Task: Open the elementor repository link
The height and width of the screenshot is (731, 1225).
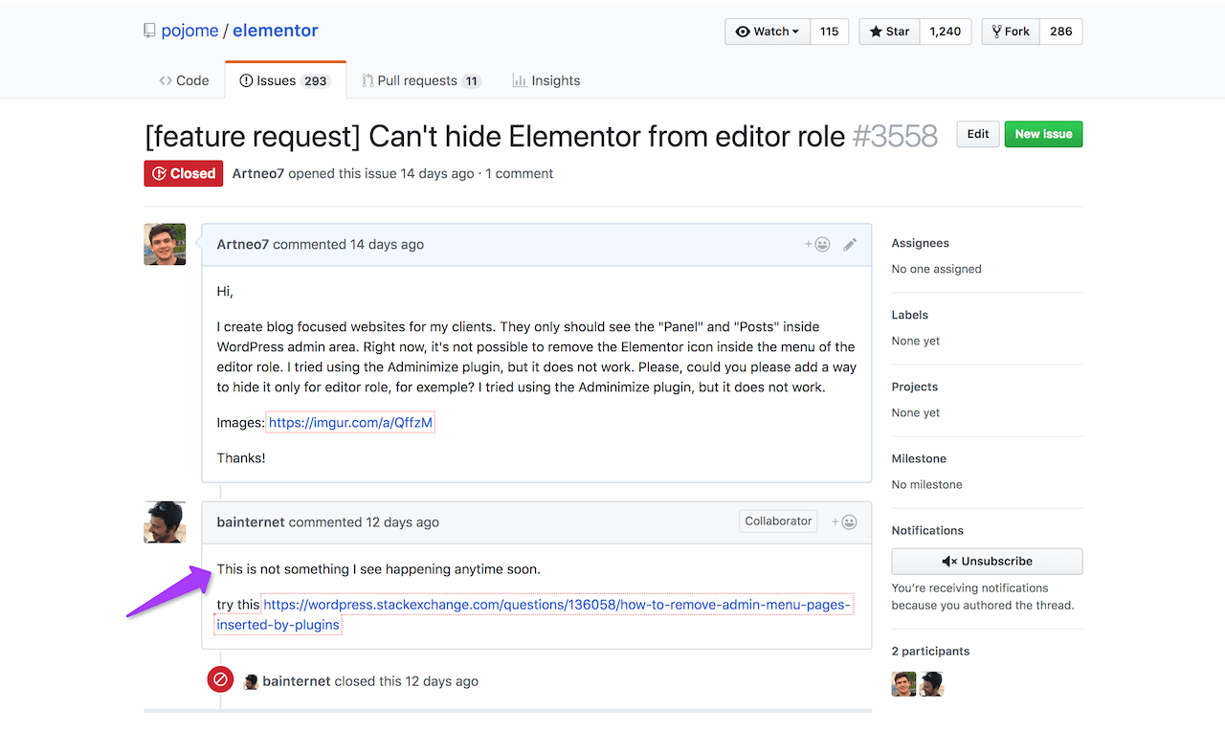Action: 276,31
